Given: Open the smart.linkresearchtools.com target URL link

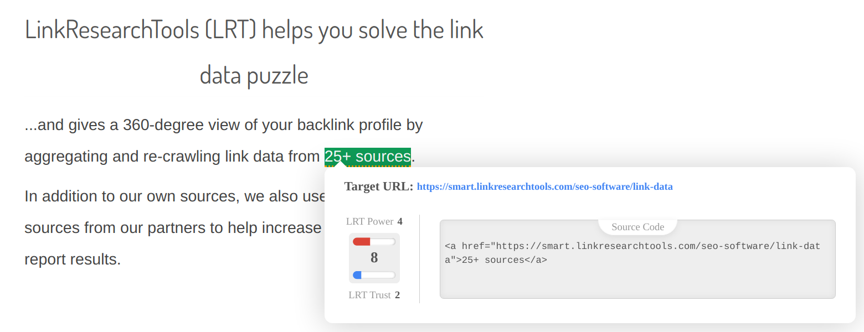Looking at the screenshot, I should [544, 186].
